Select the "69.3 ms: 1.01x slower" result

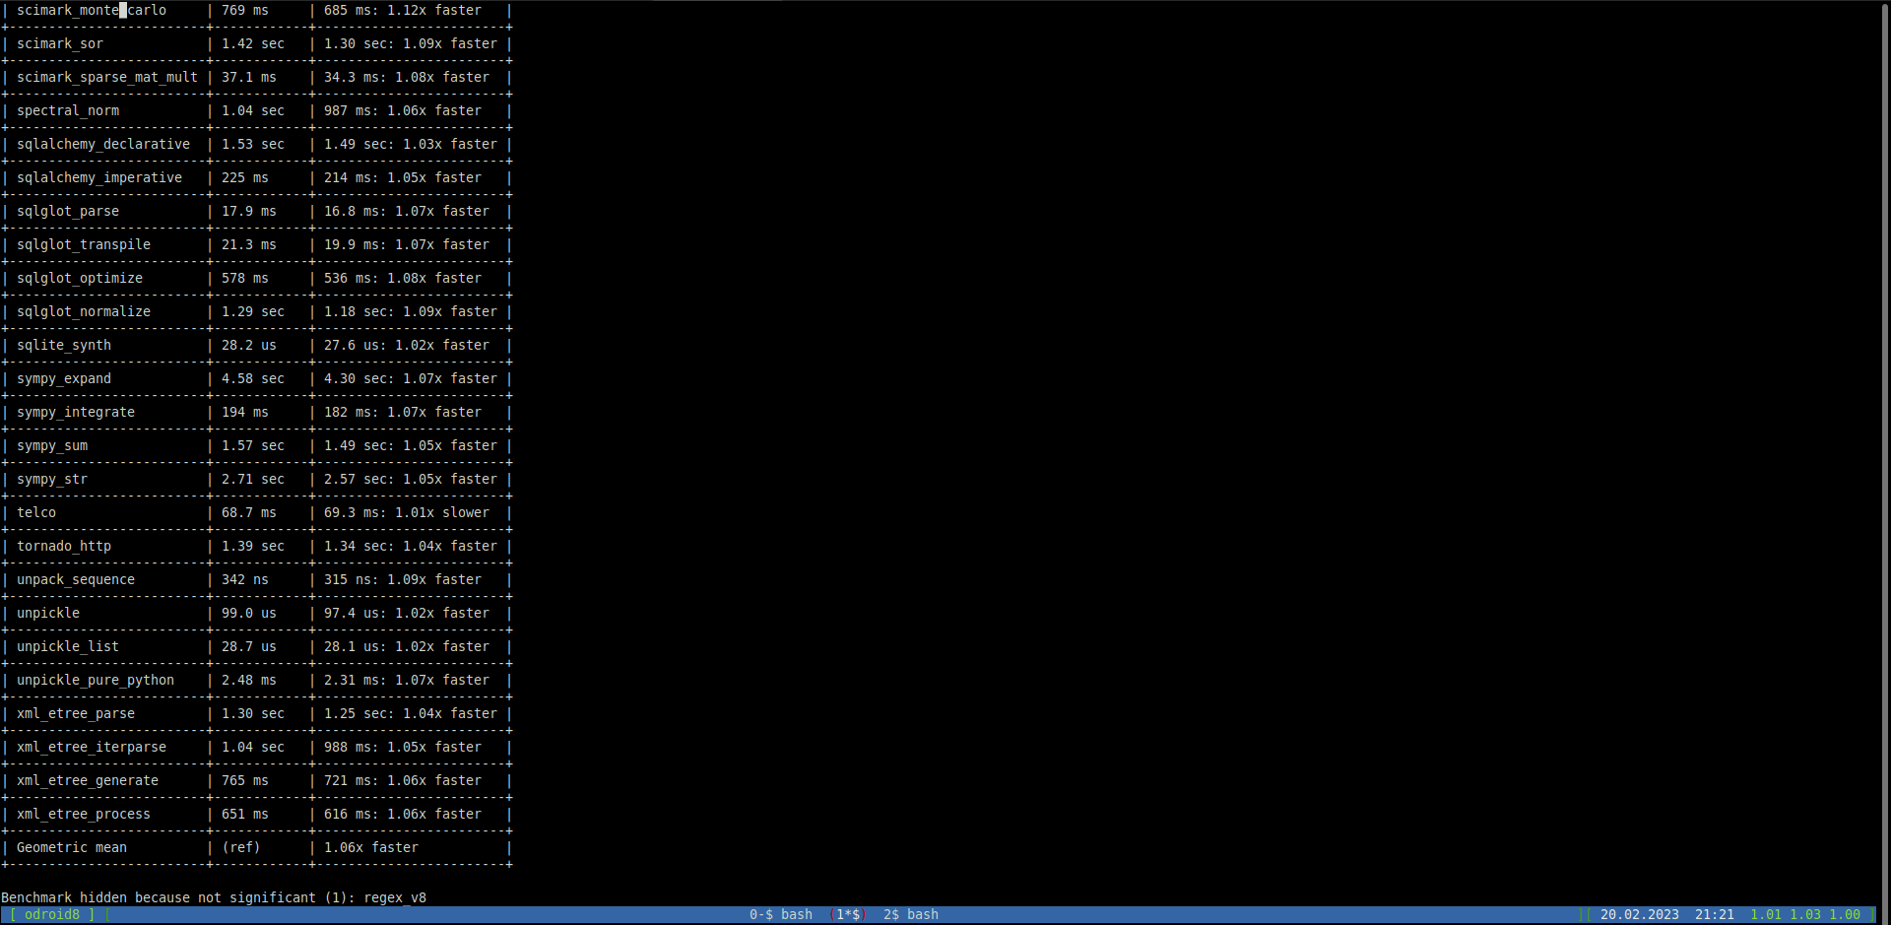407,513
